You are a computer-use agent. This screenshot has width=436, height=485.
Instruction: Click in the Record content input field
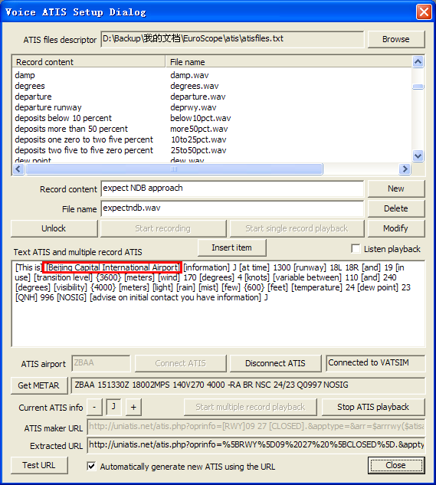(232, 188)
